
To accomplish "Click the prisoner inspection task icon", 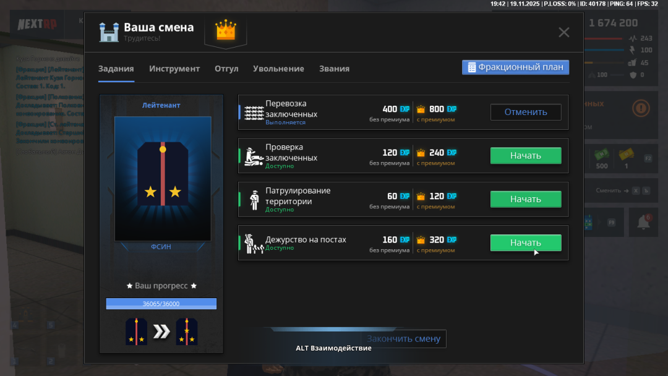I will (x=254, y=156).
